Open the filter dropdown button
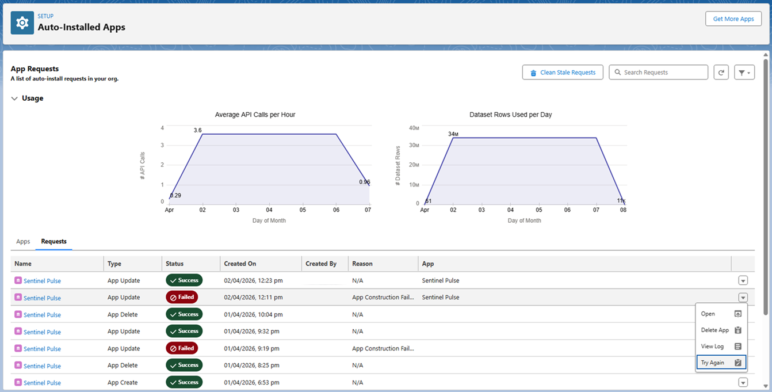The width and height of the screenshot is (772, 392). tap(744, 73)
